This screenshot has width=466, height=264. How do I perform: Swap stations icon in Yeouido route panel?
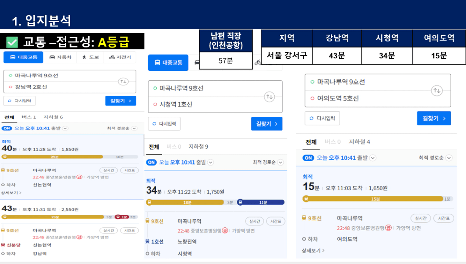point(436,91)
